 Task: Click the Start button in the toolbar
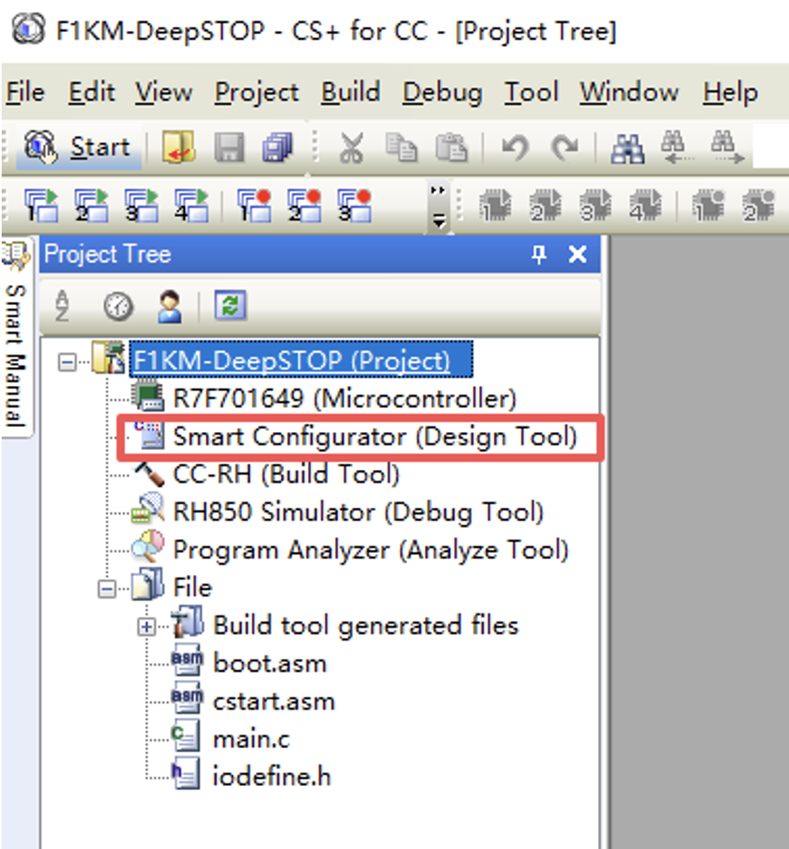point(78,148)
